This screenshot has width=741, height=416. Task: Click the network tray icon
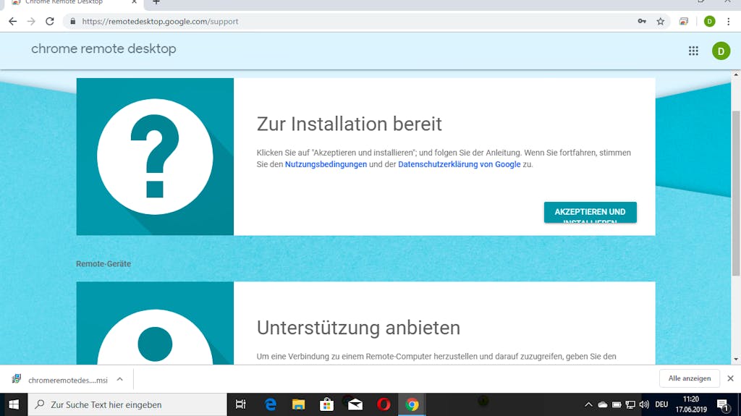coord(630,404)
